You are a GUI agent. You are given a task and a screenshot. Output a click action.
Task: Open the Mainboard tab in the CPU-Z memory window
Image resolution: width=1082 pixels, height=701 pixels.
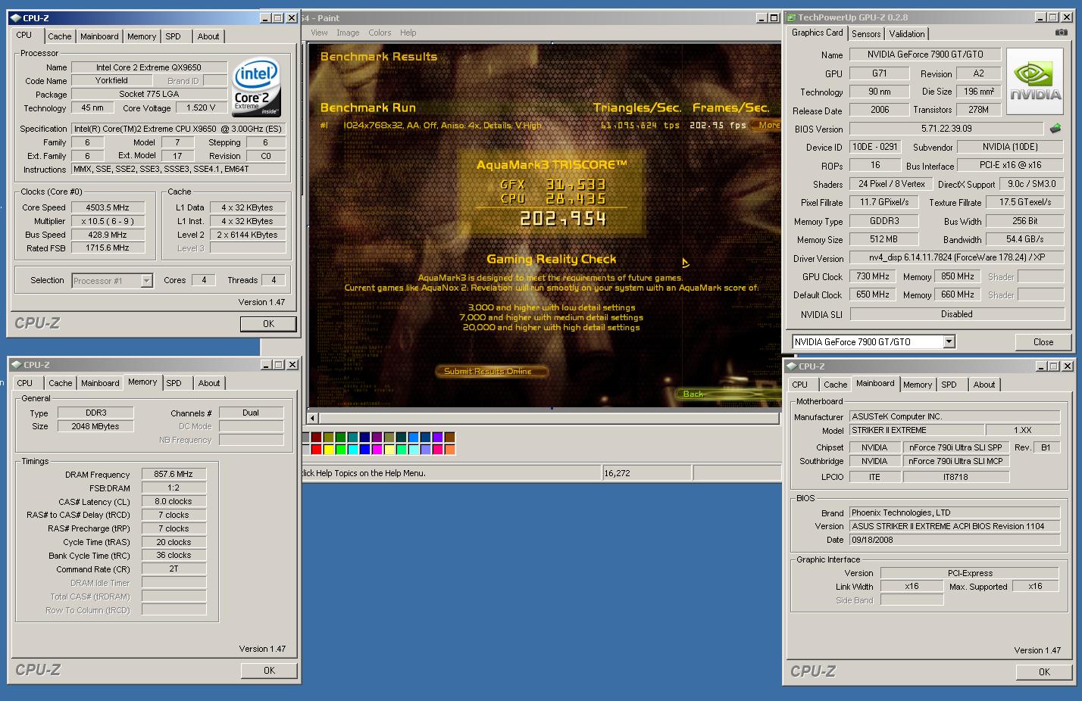click(x=100, y=383)
